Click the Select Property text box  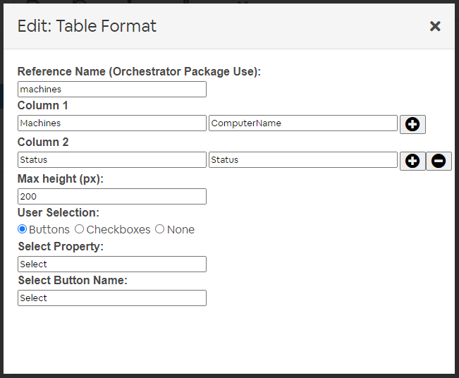pos(112,264)
